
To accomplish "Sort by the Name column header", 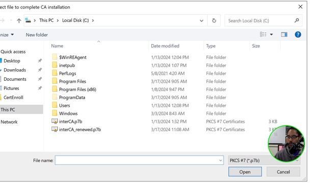I will click(57, 46).
